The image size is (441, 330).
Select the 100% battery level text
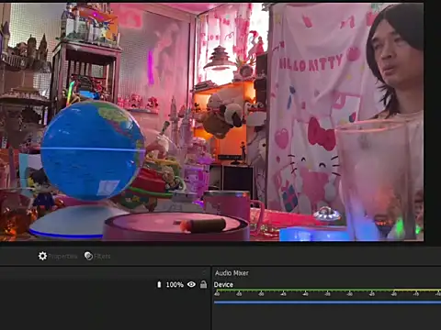(175, 285)
